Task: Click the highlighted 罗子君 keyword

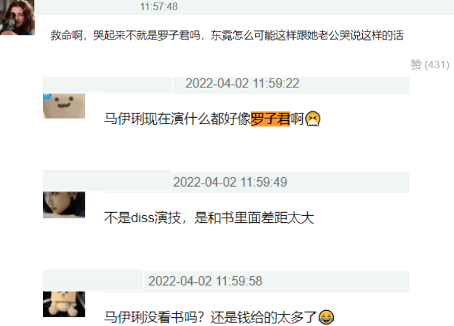Action: point(270,119)
